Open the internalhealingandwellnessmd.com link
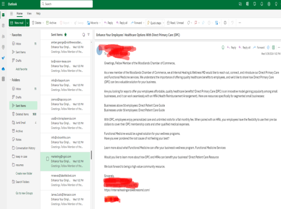 (127, 190)
